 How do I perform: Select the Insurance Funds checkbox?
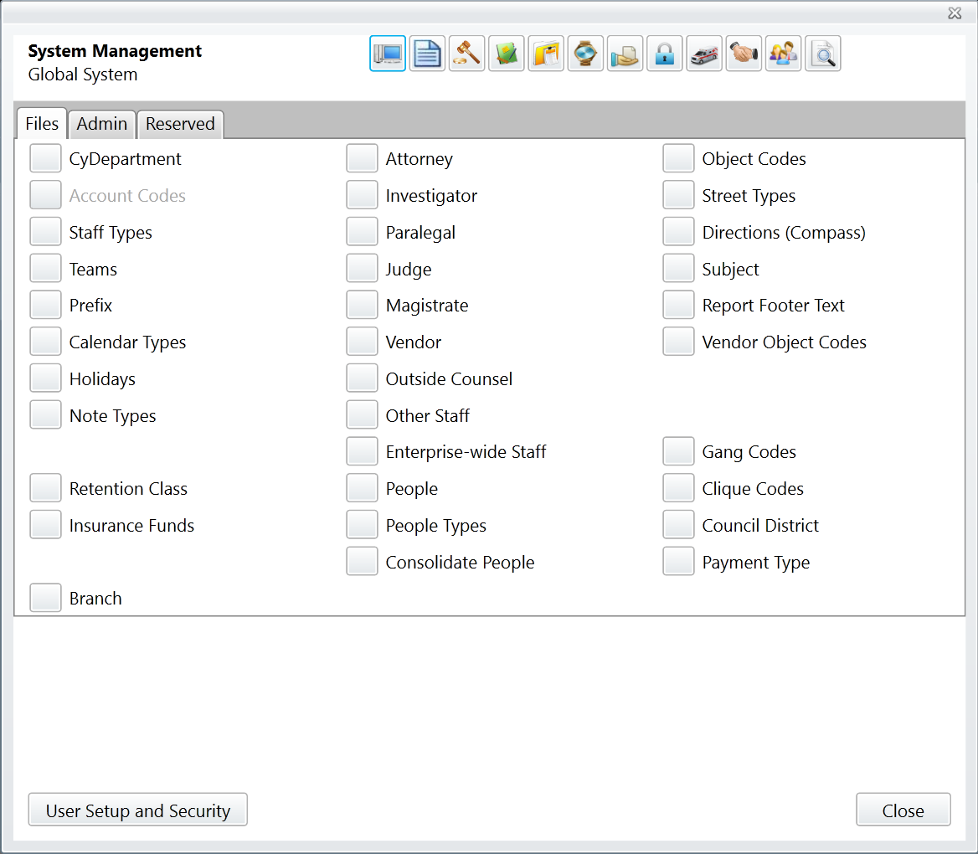45,524
